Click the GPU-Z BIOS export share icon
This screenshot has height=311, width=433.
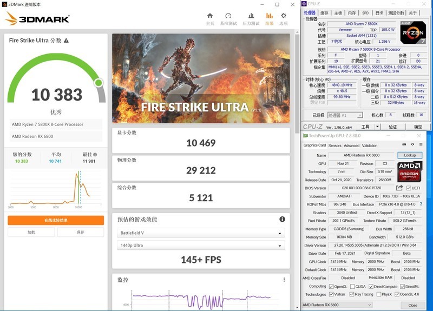coord(399,188)
